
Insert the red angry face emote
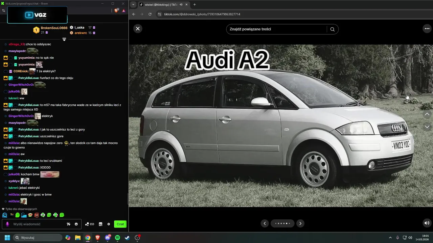[37, 215]
